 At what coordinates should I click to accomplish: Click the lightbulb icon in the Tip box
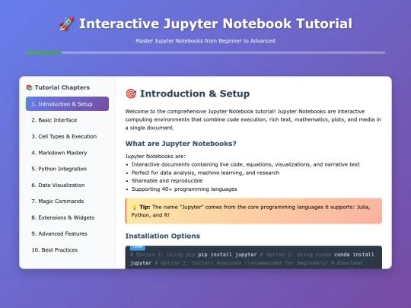(x=134, y=207)
